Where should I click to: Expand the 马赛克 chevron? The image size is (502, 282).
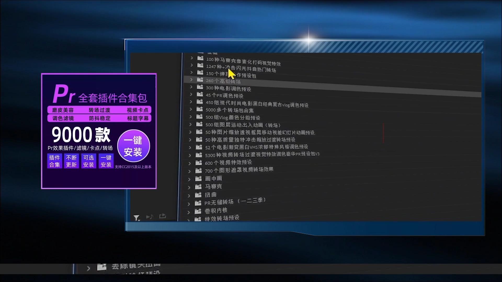[x=189, y=187]
